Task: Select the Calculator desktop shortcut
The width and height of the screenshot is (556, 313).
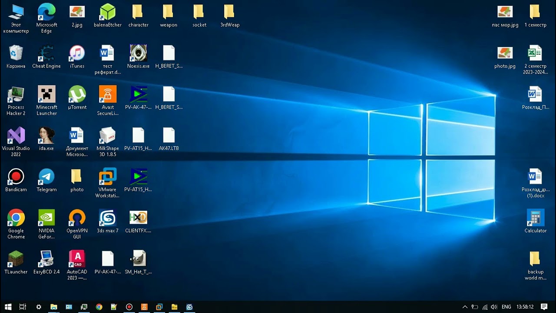Action: (535, 222)
